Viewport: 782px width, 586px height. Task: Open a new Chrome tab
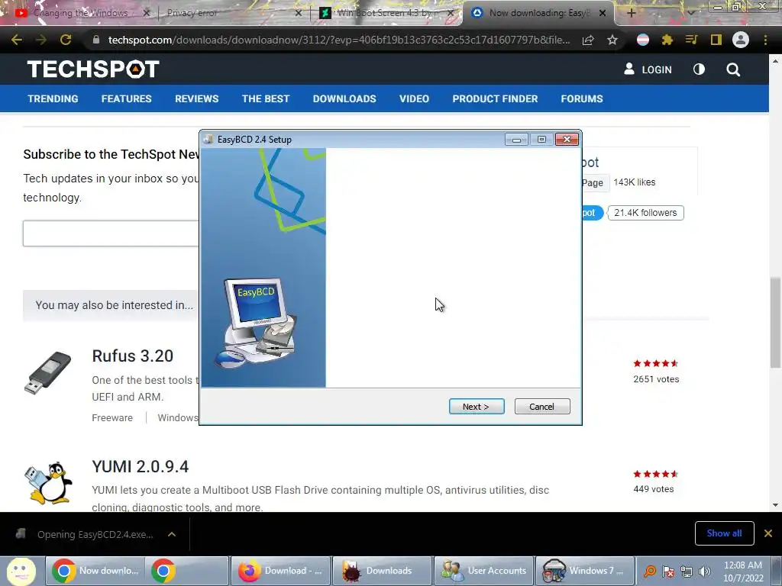point(631,13)
